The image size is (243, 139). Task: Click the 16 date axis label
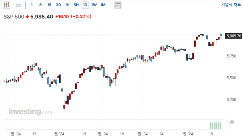click(x=122, y=134)
